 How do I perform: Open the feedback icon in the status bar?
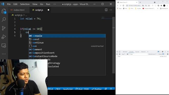pos(106,89)
